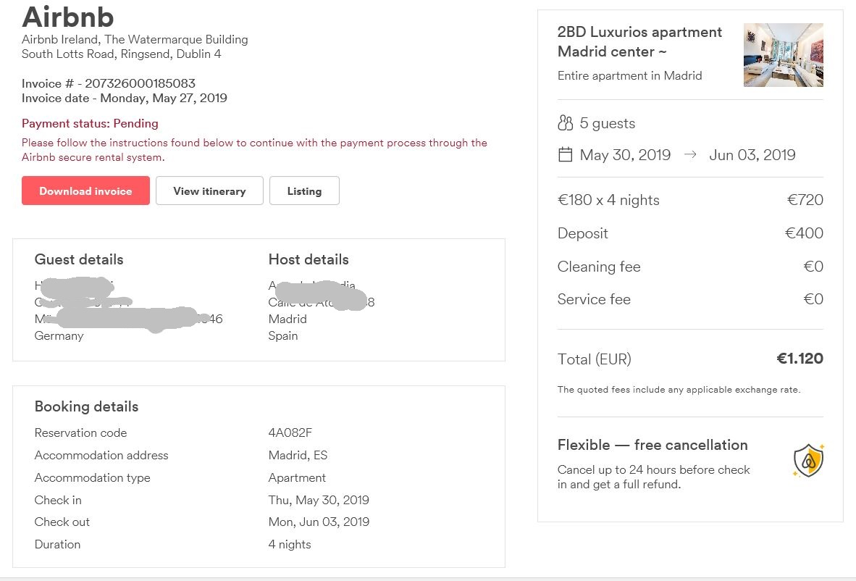
Task: Click the apartment listing thumbnail photo
Action: [x=783, y=55]
